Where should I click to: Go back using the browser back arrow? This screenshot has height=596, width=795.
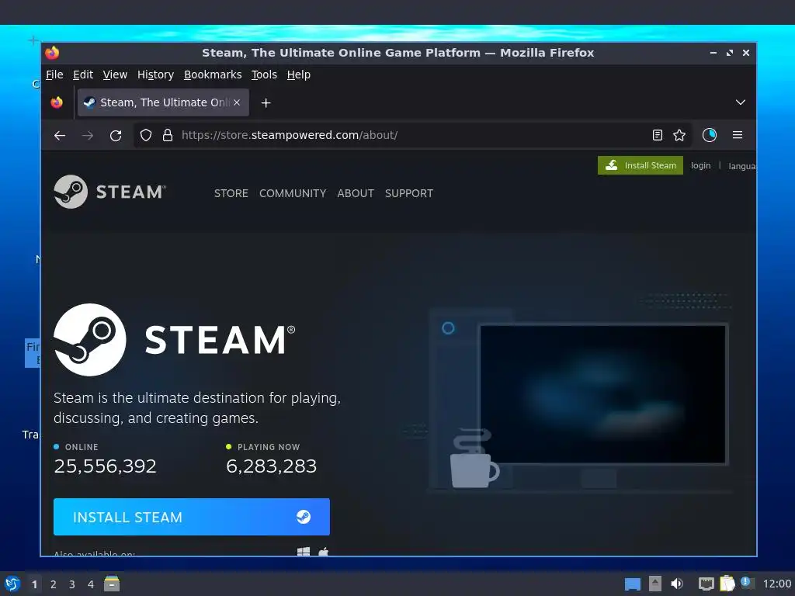[x=60, y=135]
